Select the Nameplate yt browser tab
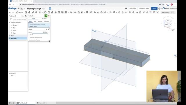Viewport: 186px width, 105px height. point(20,1)
